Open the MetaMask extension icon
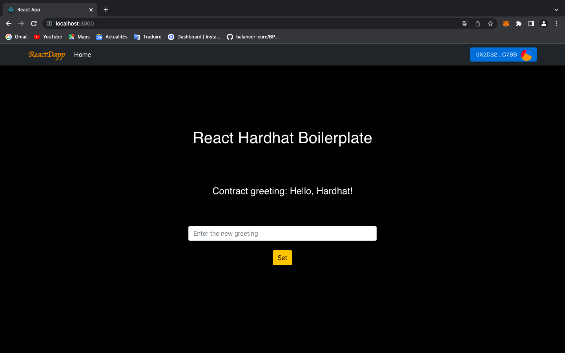The image size is (565, 353). [x=506, y=24]
